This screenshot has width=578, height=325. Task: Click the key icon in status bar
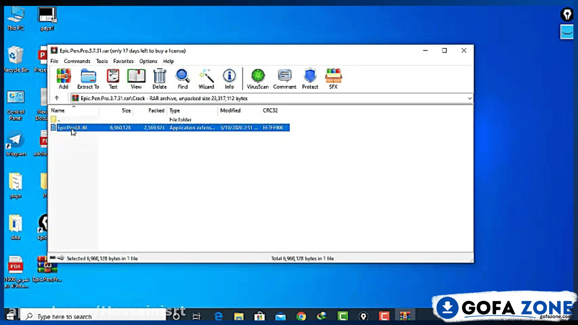[x=61, y=258]
